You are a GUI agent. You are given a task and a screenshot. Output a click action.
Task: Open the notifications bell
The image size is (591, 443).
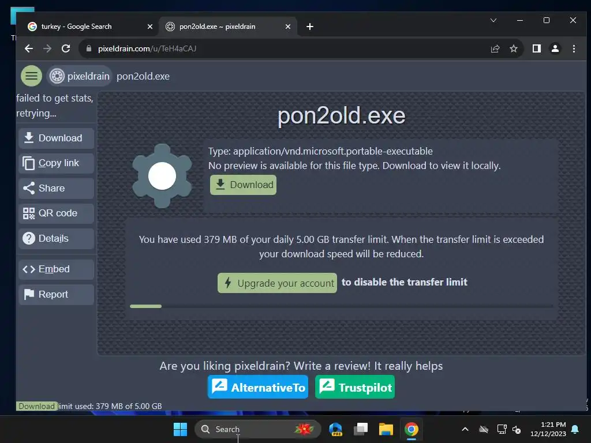point(575,429)
